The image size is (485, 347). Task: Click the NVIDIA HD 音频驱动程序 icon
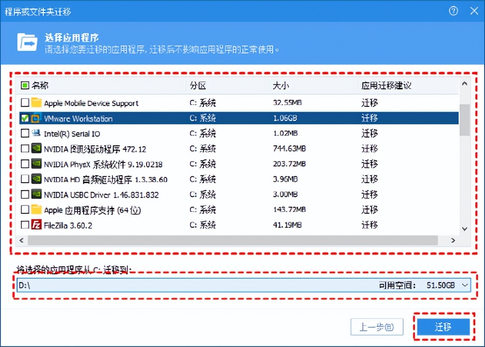pyautogui.click(x=36, y=179)
